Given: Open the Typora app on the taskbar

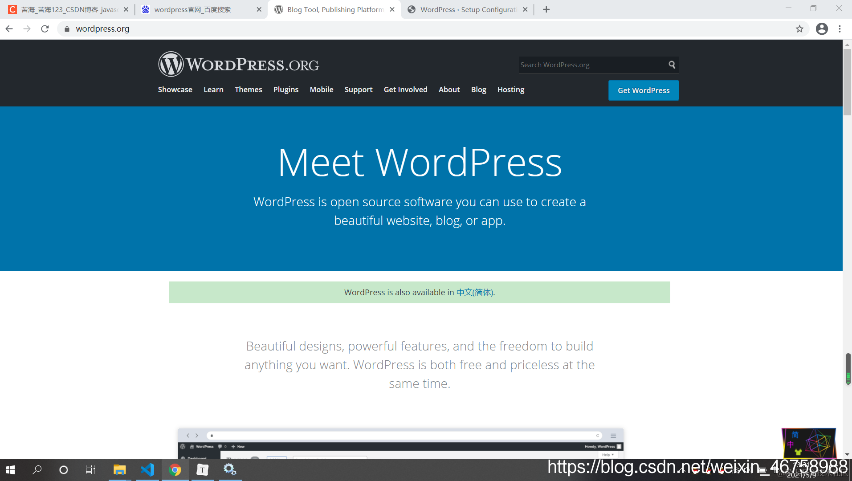Looking at the screenshot, I should pyautogui.click(x=203, y=470).
